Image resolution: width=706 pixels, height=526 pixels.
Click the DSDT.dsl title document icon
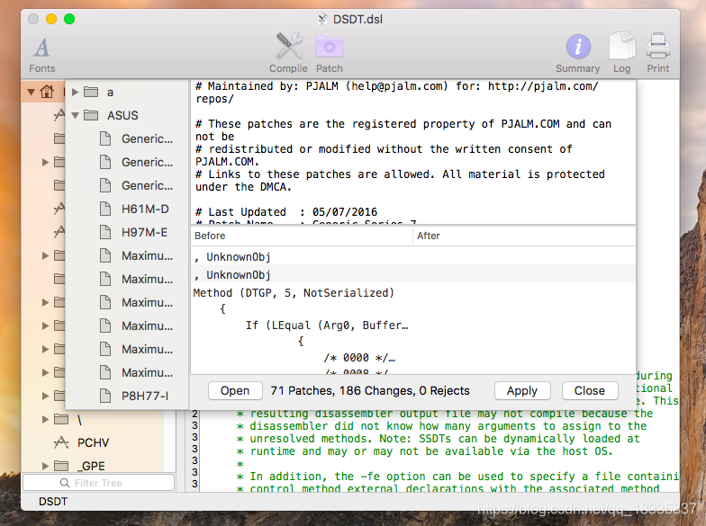click(x=322, y=19)
